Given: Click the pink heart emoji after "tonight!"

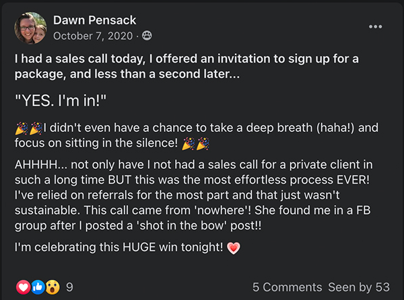Looking at the screenshot, I should coord(233,248).
